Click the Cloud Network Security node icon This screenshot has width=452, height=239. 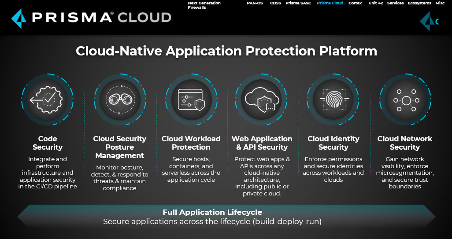[x=406, y=100]
